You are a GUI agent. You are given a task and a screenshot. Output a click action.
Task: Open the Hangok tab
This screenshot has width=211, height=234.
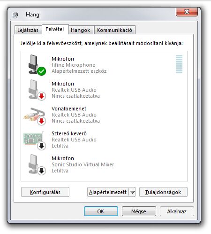tap(80, 30)
